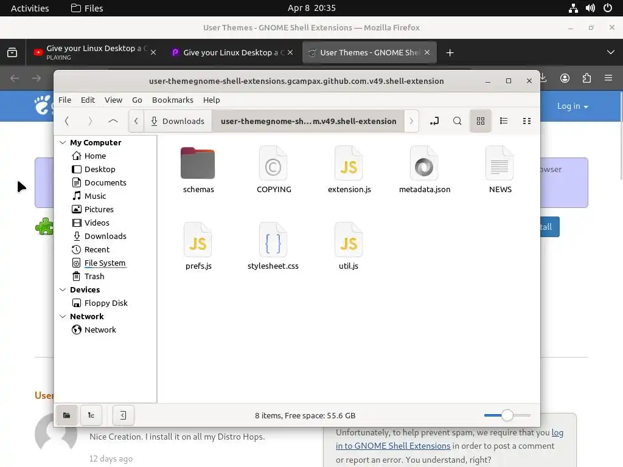Open the Files app menu in top bar
623x467 pixels.
pyautogui.click(x=87, y=8)
